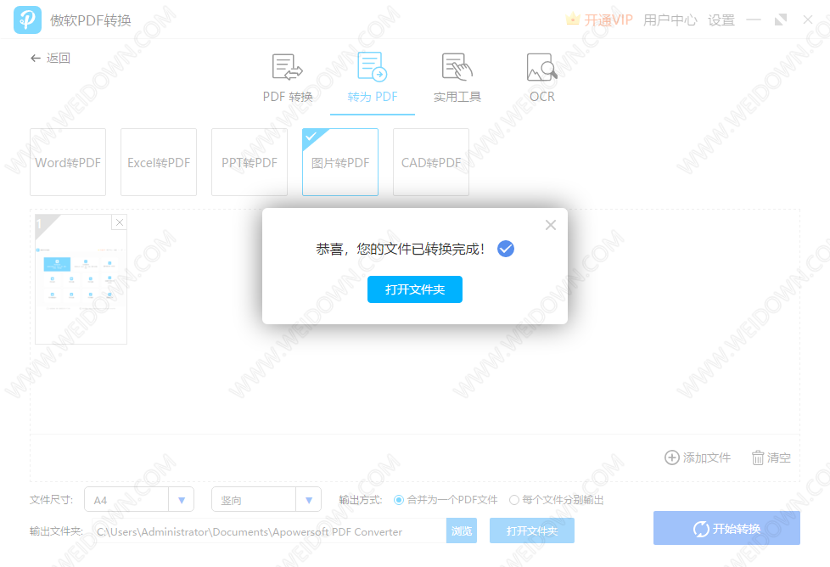Select the PPT转PDF option

pyautogui.click(x=250, y=162)
